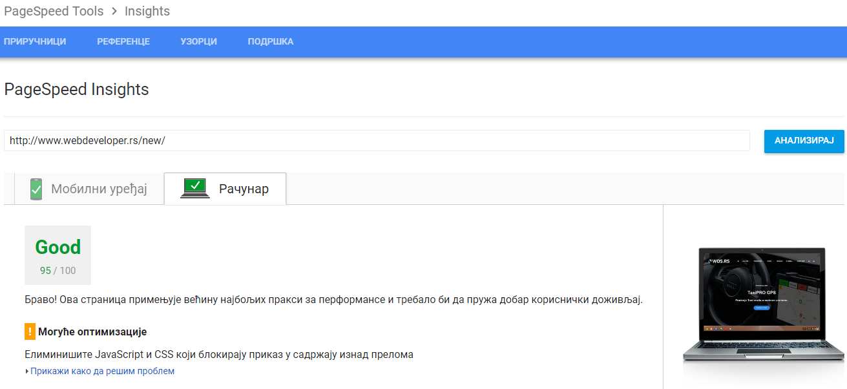Image resolution: width=847 pixels, height=389 pixels.
Task: Click the Могуће оптимизације heading
Action: point(92,332)
